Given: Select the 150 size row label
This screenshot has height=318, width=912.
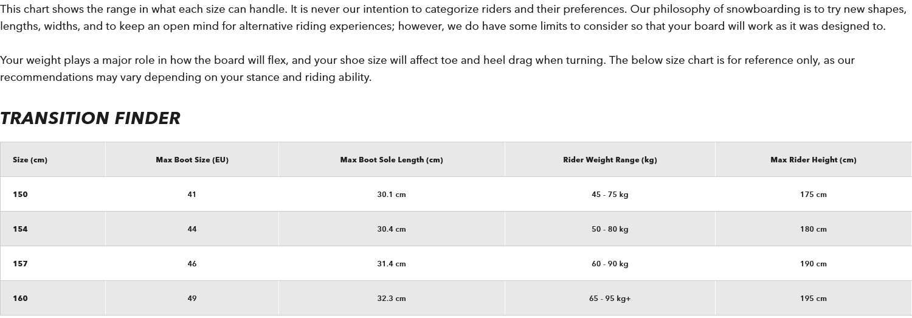Looking at the screenshot, I should tap(21, 195).
